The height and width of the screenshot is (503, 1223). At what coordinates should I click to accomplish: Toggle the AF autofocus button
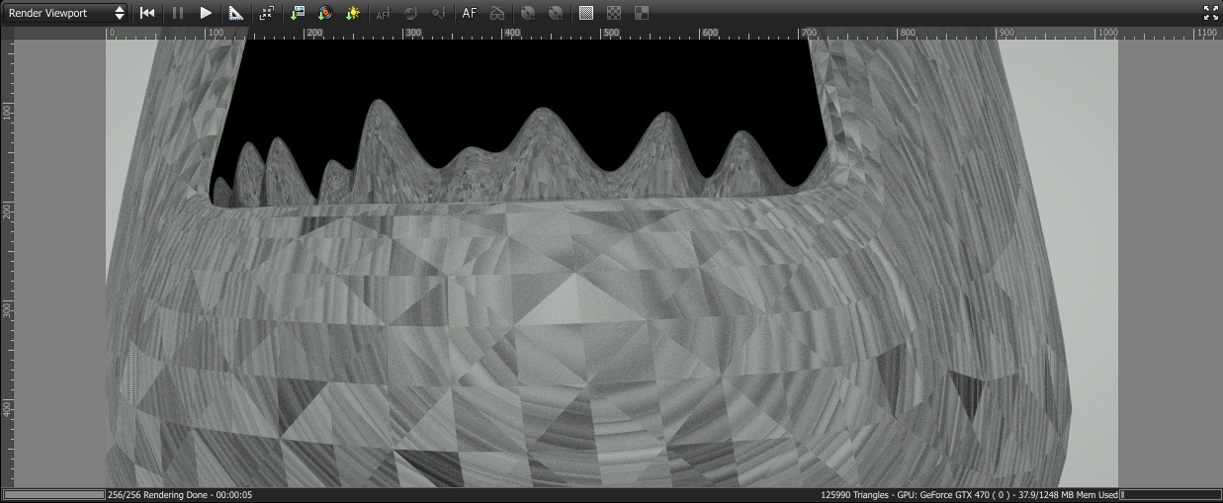[470, 13]
